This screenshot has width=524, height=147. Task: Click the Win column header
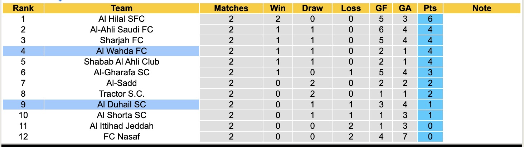click(278, 8)
